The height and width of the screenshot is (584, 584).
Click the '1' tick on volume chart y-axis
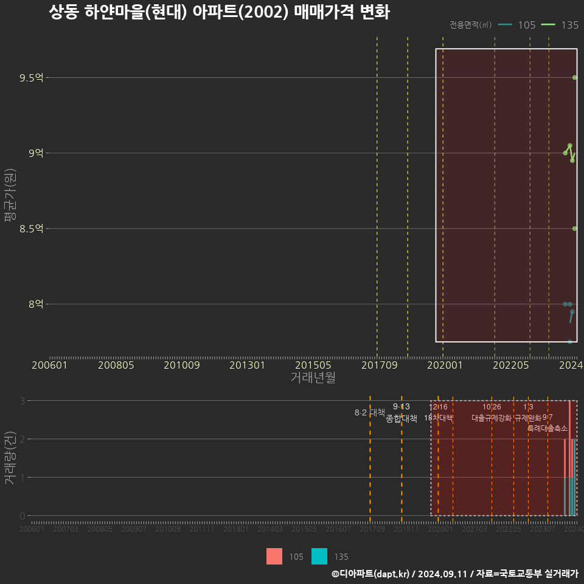23,478
